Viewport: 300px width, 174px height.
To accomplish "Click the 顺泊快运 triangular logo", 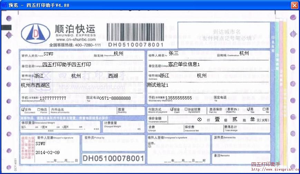I will coord(36,34).
